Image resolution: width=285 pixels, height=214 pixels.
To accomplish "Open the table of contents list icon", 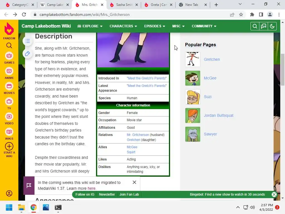I will coord(28,41).
